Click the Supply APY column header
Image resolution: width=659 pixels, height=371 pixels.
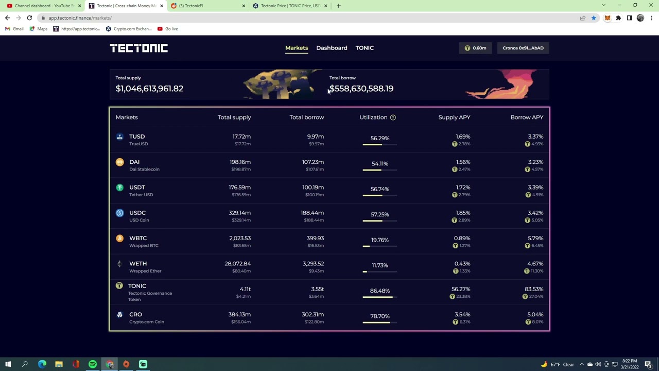[454, 117]
